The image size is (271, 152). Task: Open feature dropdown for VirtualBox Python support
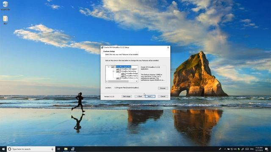(118, 78)
